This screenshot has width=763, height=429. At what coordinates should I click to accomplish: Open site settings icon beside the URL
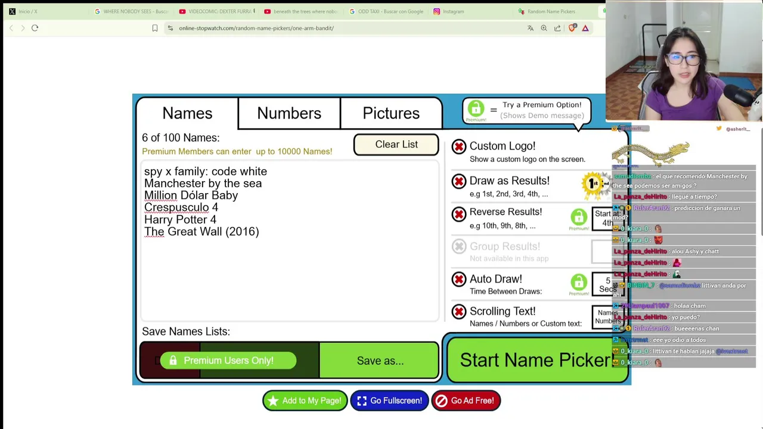pyautogui.click(x=170, y=28)
